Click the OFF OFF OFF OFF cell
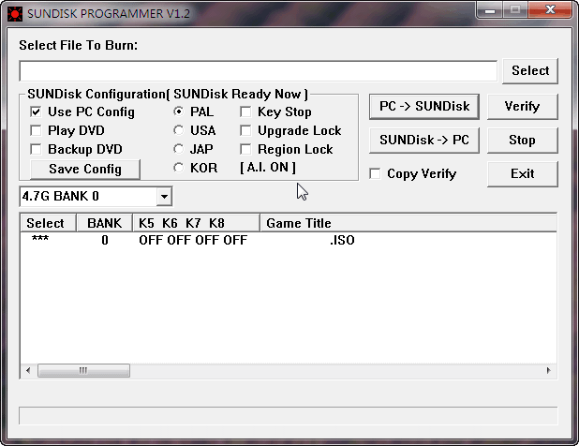 click(193, 240)
